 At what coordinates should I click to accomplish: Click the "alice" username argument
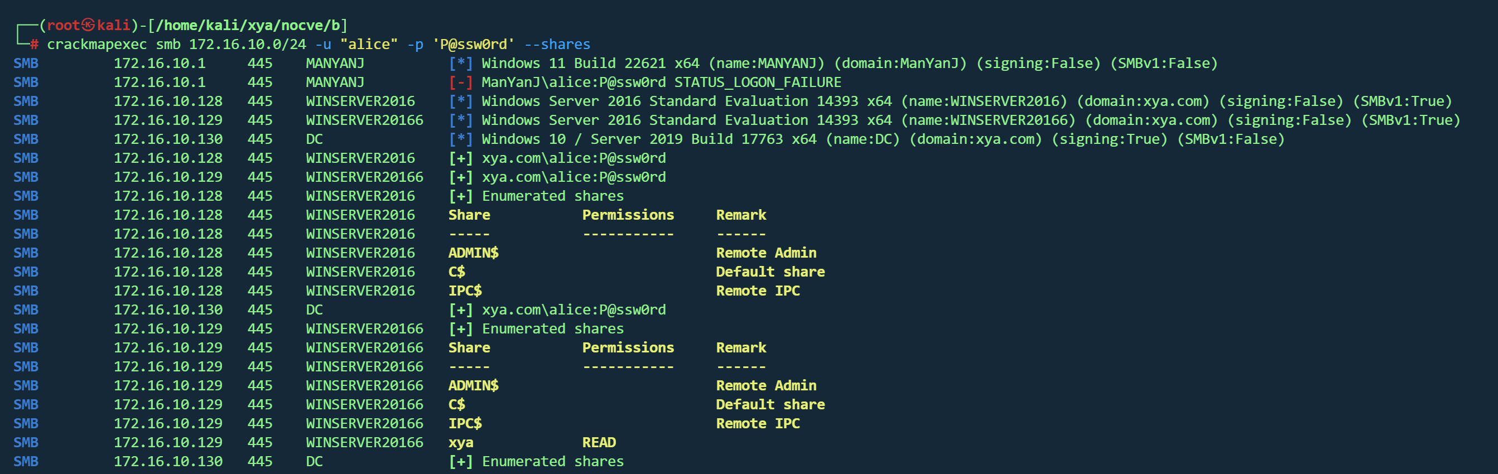pyautogui.click(x=369, y=44)
